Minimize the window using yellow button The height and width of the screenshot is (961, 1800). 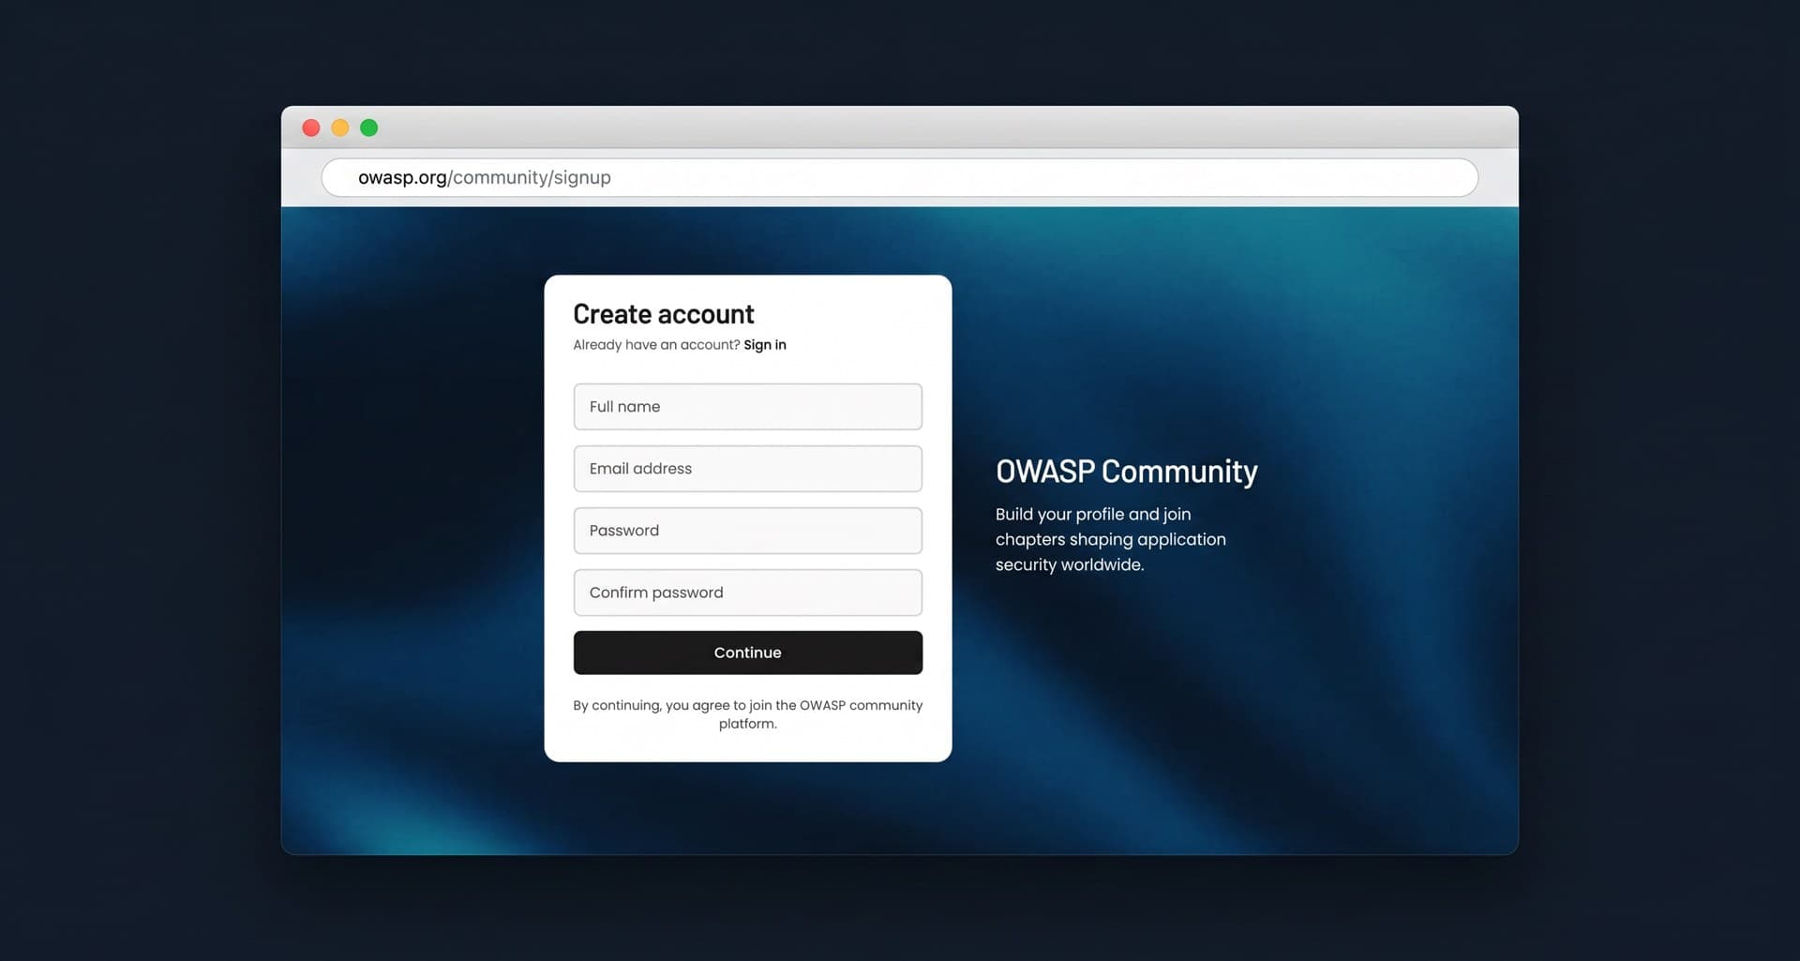click(x=340, y=128)
